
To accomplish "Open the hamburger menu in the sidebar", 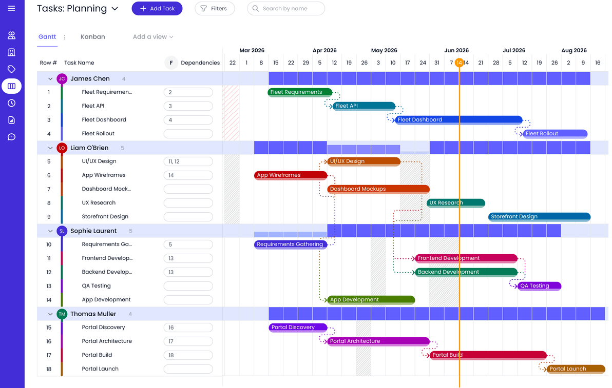I will 12,9.
